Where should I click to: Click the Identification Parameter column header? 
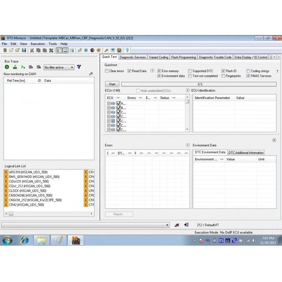(x=214, y=98)
